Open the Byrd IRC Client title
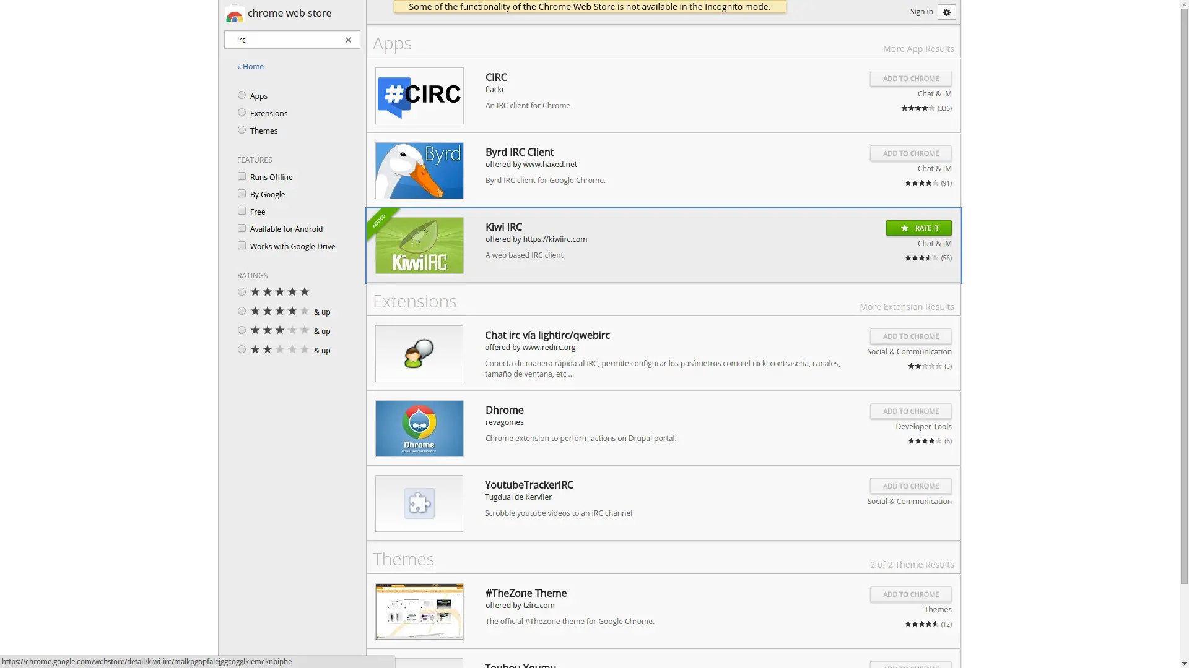Viewport: 1189px width, 668px height. tap(520, 152)
